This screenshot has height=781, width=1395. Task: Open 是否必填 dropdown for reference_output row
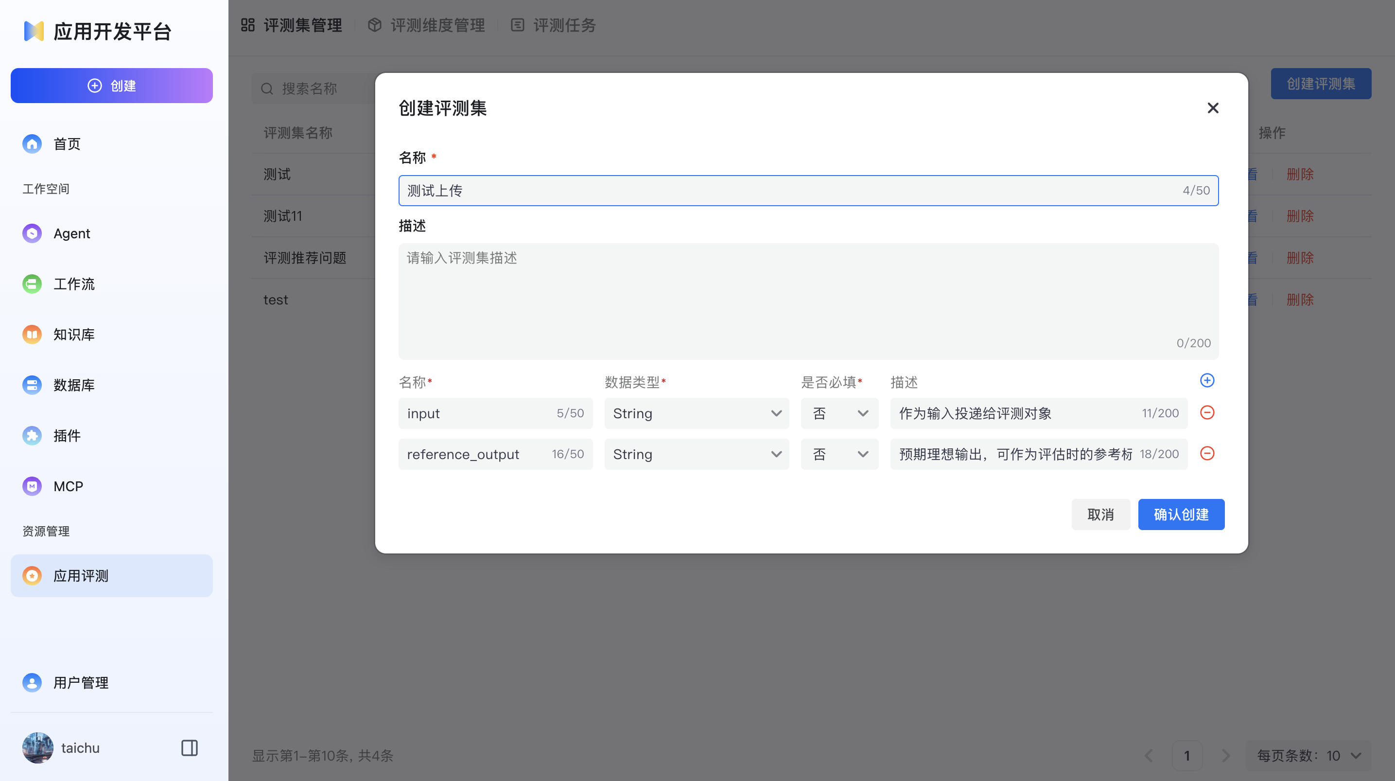point(839,454)
